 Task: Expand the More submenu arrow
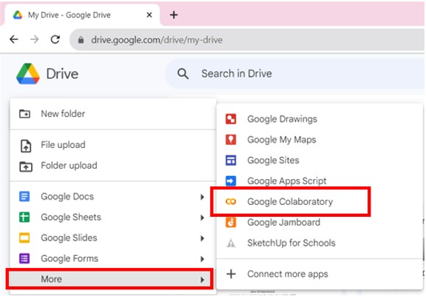(202, 280)
